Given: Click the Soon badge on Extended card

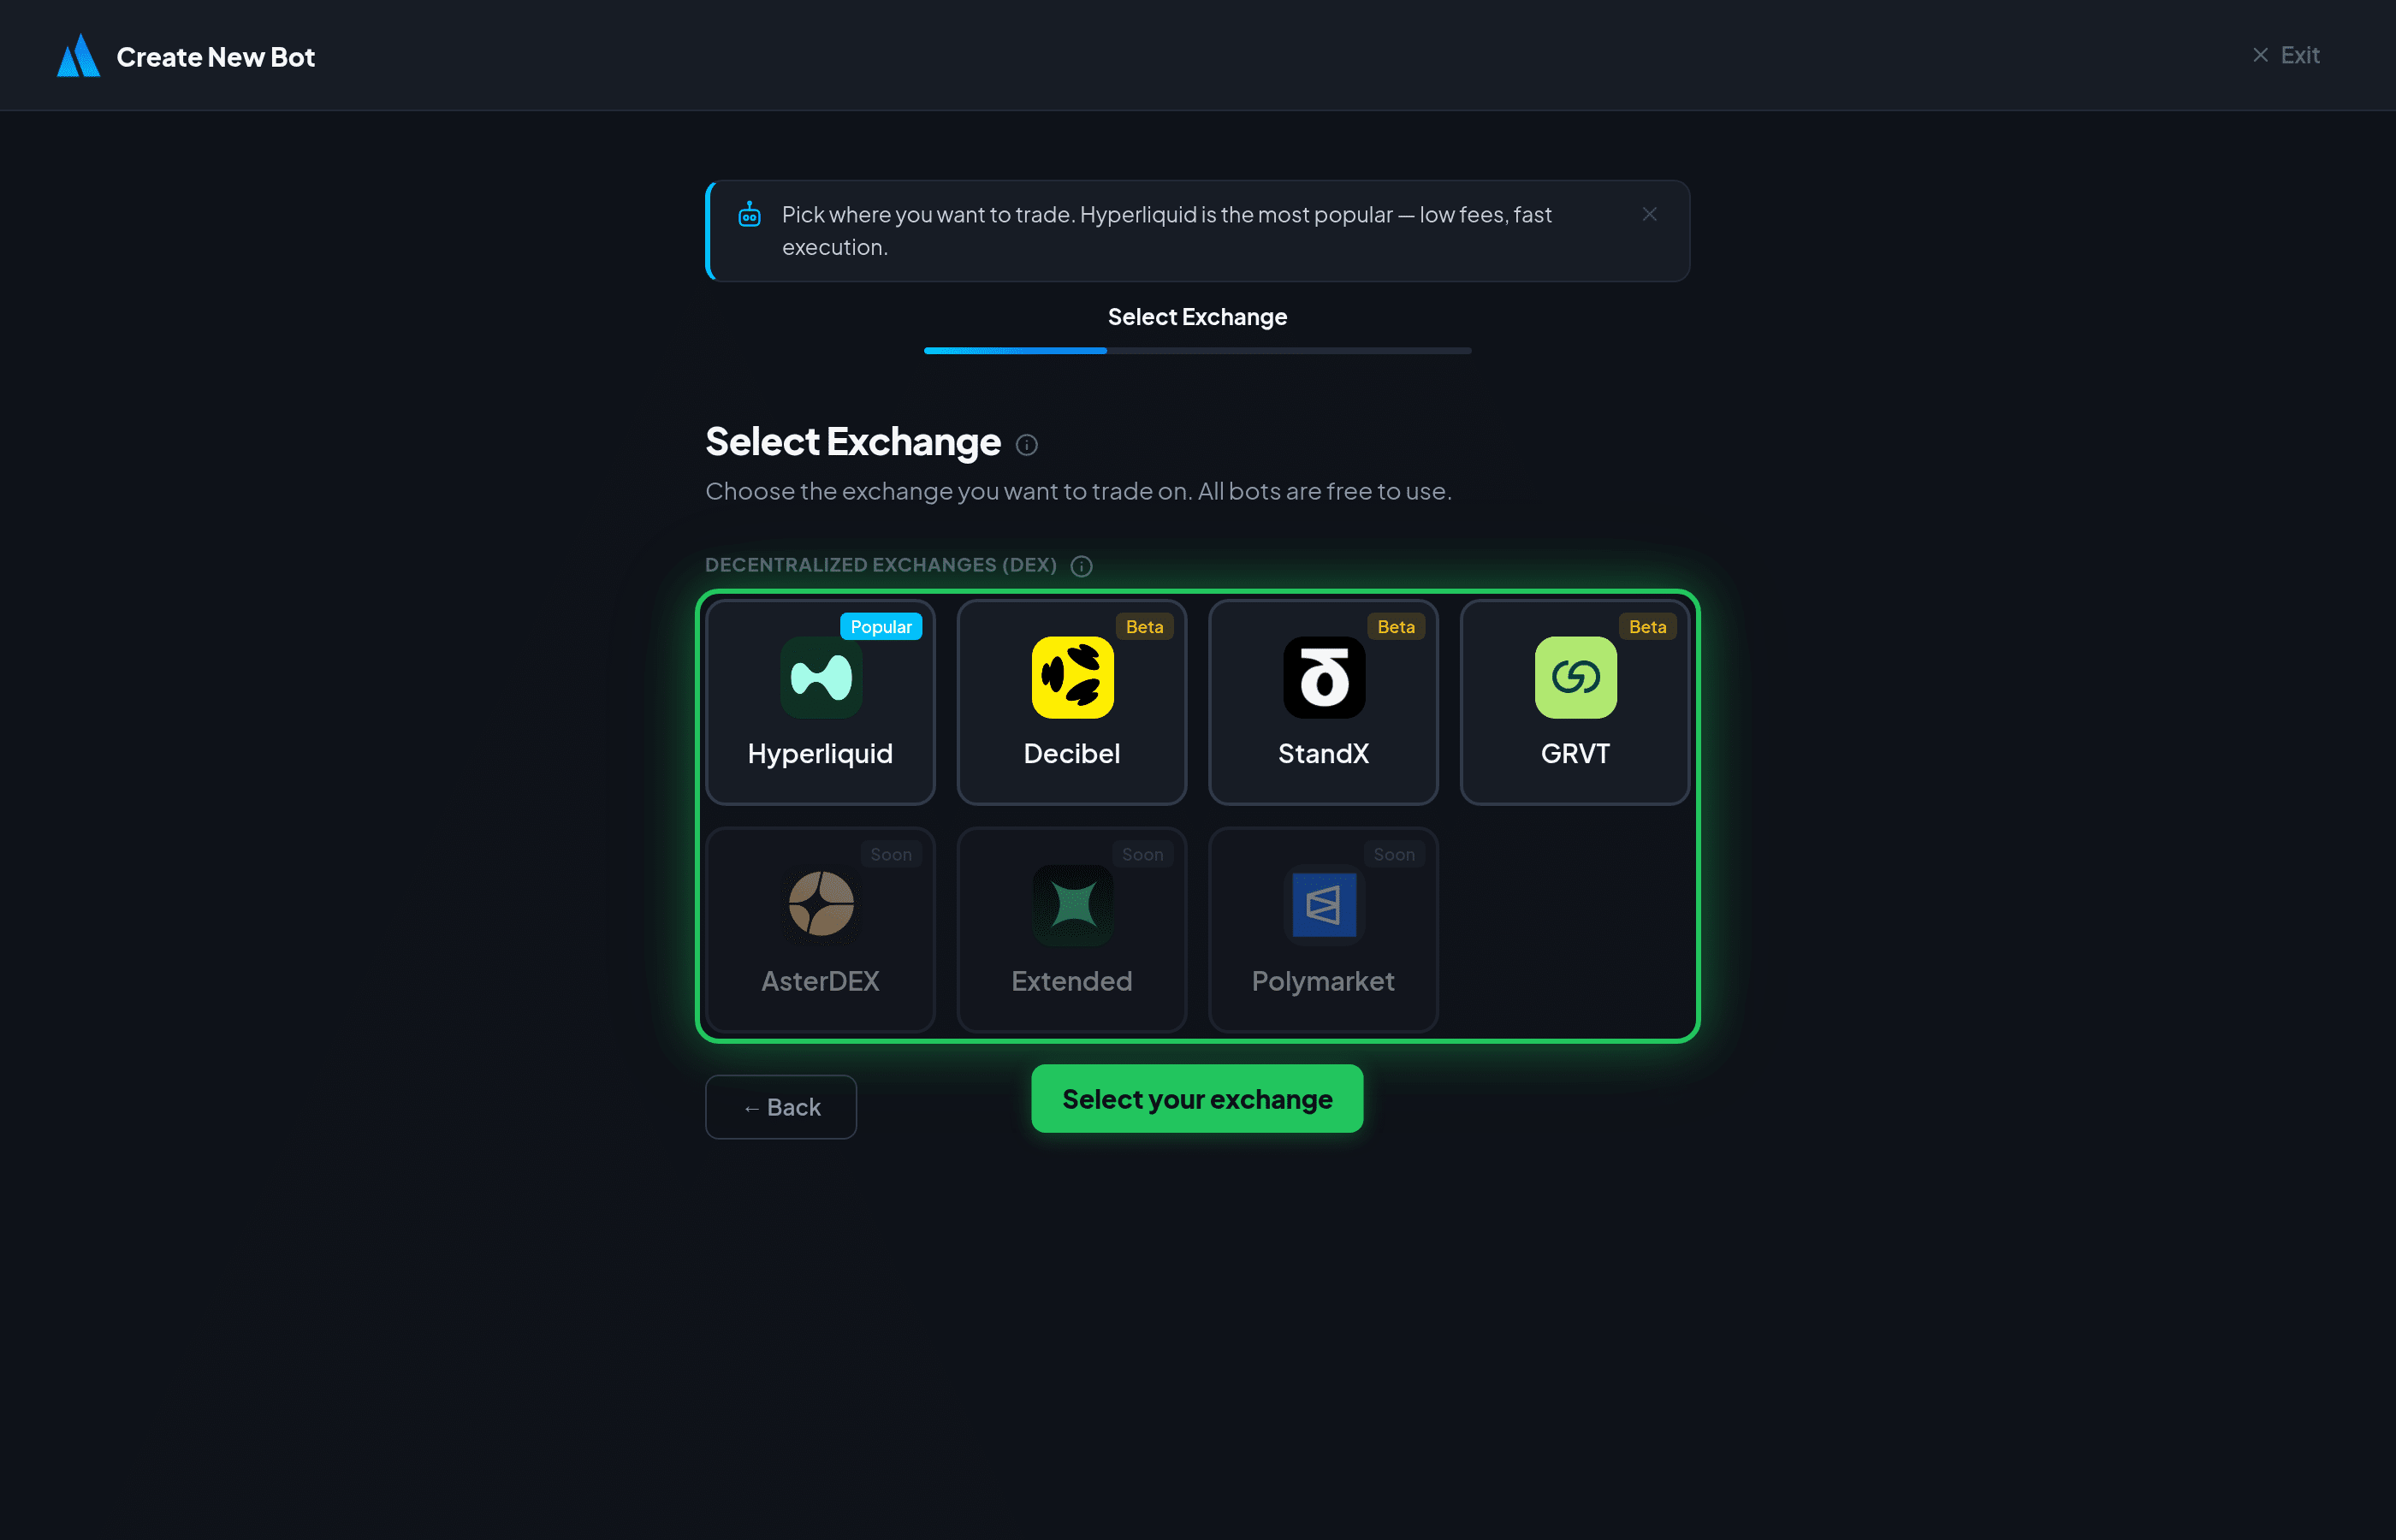Looking at the screenshot, I should point(1142,854).
